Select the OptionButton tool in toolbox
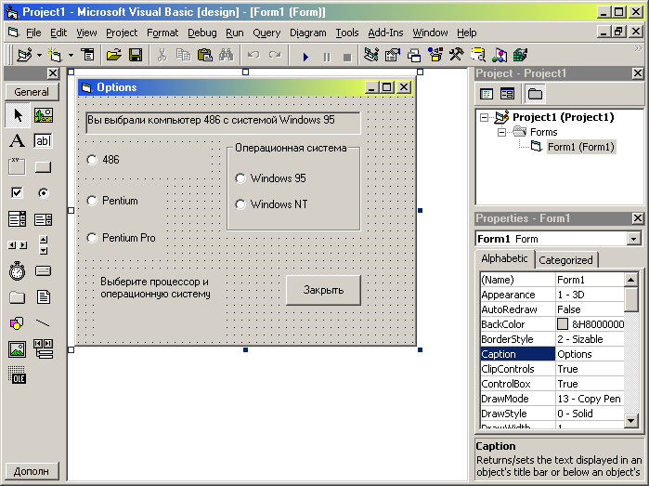Viewport: 649px width, 486px height. click(44, 193)
